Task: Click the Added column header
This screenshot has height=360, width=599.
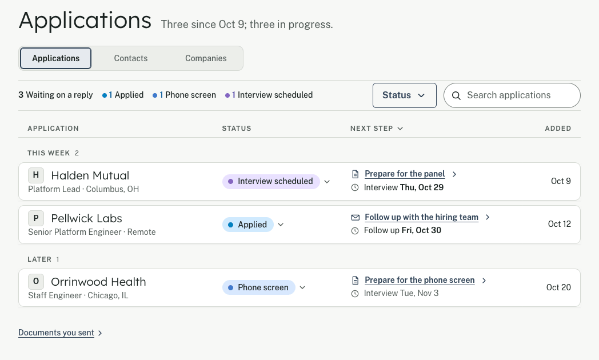Action: (x=558, y=129)
